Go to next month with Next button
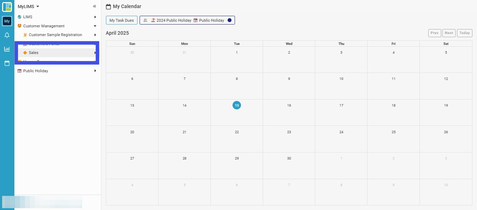The height and width of the screenshot is (210, 477). coord(449,33)
